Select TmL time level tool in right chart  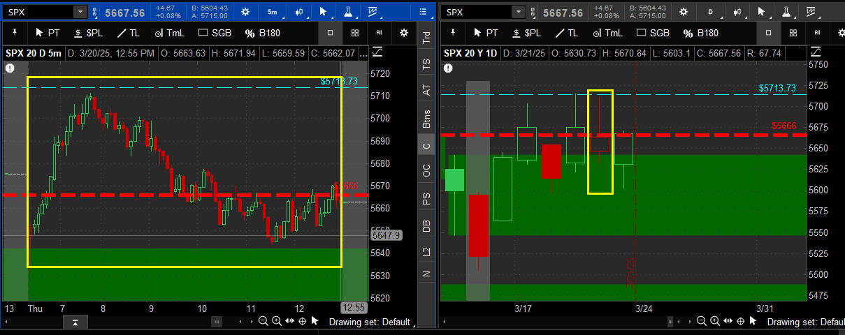[607, 33]
